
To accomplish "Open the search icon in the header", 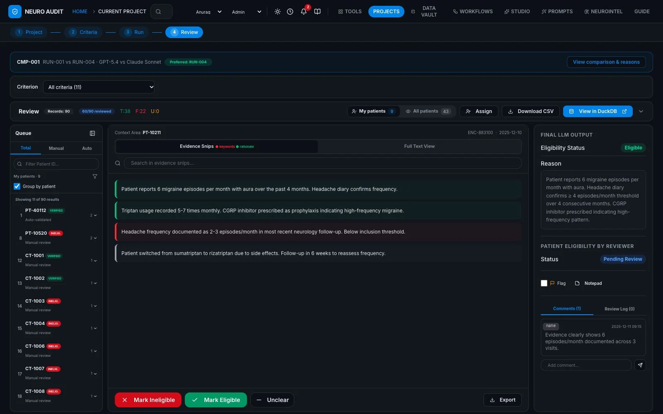I will click(x=162, y=12).
